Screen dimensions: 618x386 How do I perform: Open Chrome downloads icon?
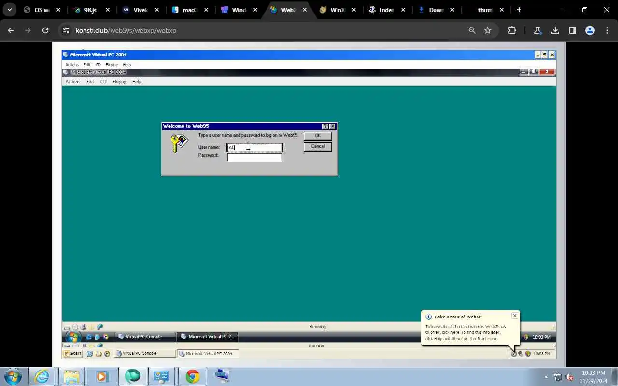[555, 30]
